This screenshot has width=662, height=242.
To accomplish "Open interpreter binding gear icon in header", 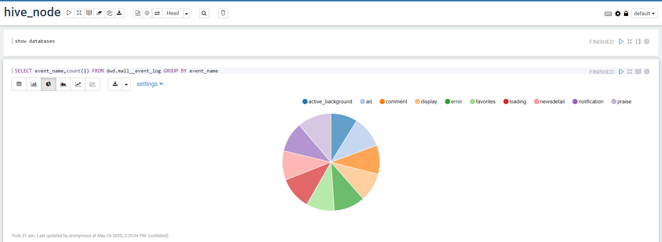I will point(618,14).
